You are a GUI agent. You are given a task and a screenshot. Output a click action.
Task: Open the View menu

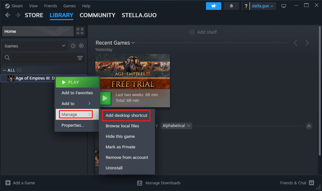coord(33,6)
